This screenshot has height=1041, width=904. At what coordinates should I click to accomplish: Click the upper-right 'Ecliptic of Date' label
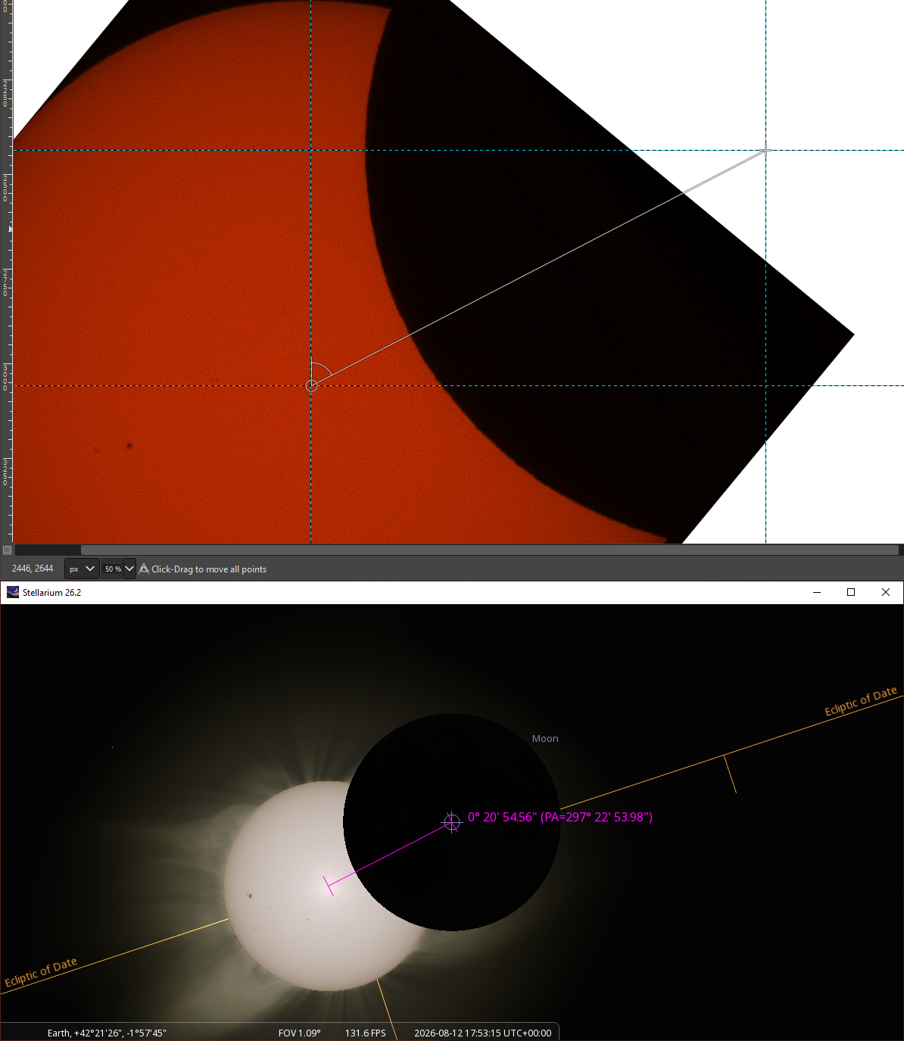(861, 701)
